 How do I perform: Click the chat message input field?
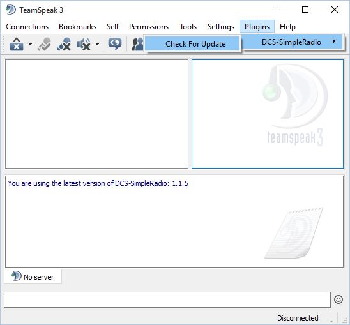[167, 299]
